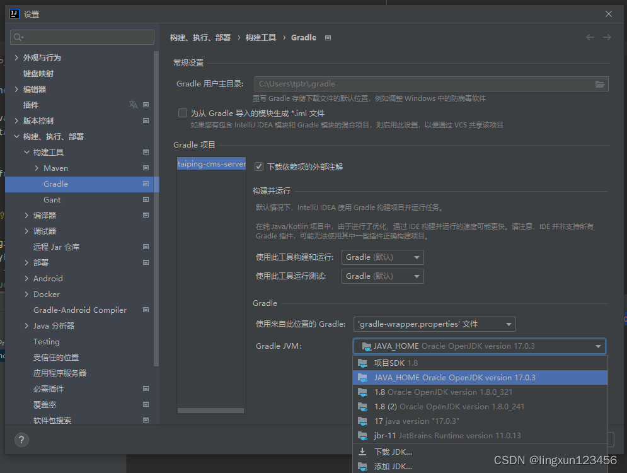Image resolution: width=627 pixels, height=473 pixels.
Task: Click project icon on the 软件包搜索 row
Action: 146,420
